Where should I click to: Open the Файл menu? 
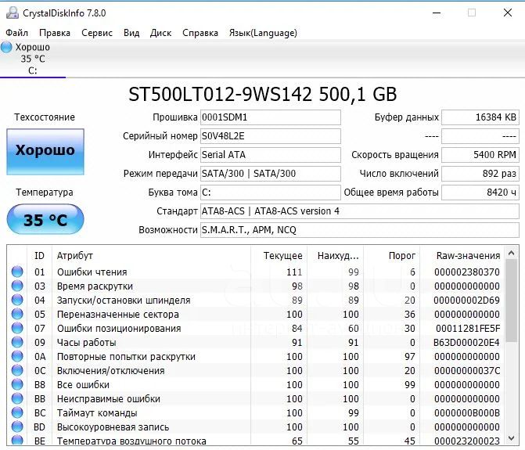coord(16,33)
